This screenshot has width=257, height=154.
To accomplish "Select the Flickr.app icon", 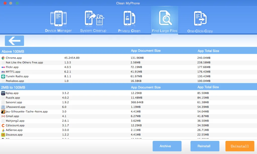I will (x=3, y=67).
